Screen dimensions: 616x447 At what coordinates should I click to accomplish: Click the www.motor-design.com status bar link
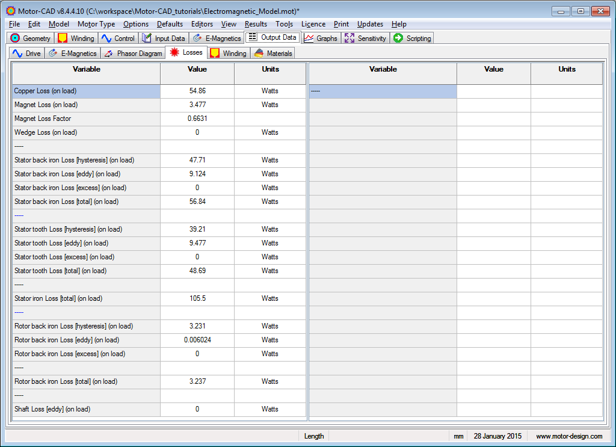[568, 436]
